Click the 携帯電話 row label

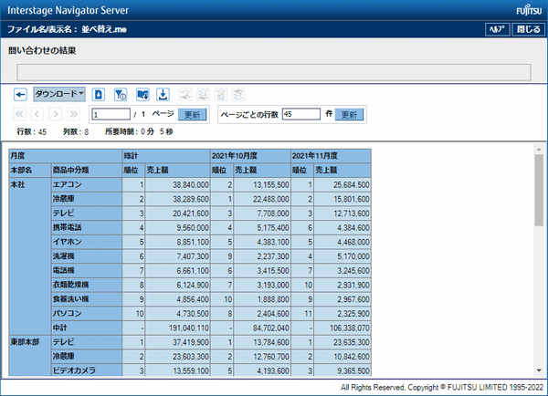pyautogui.click(x=87, y=228)
